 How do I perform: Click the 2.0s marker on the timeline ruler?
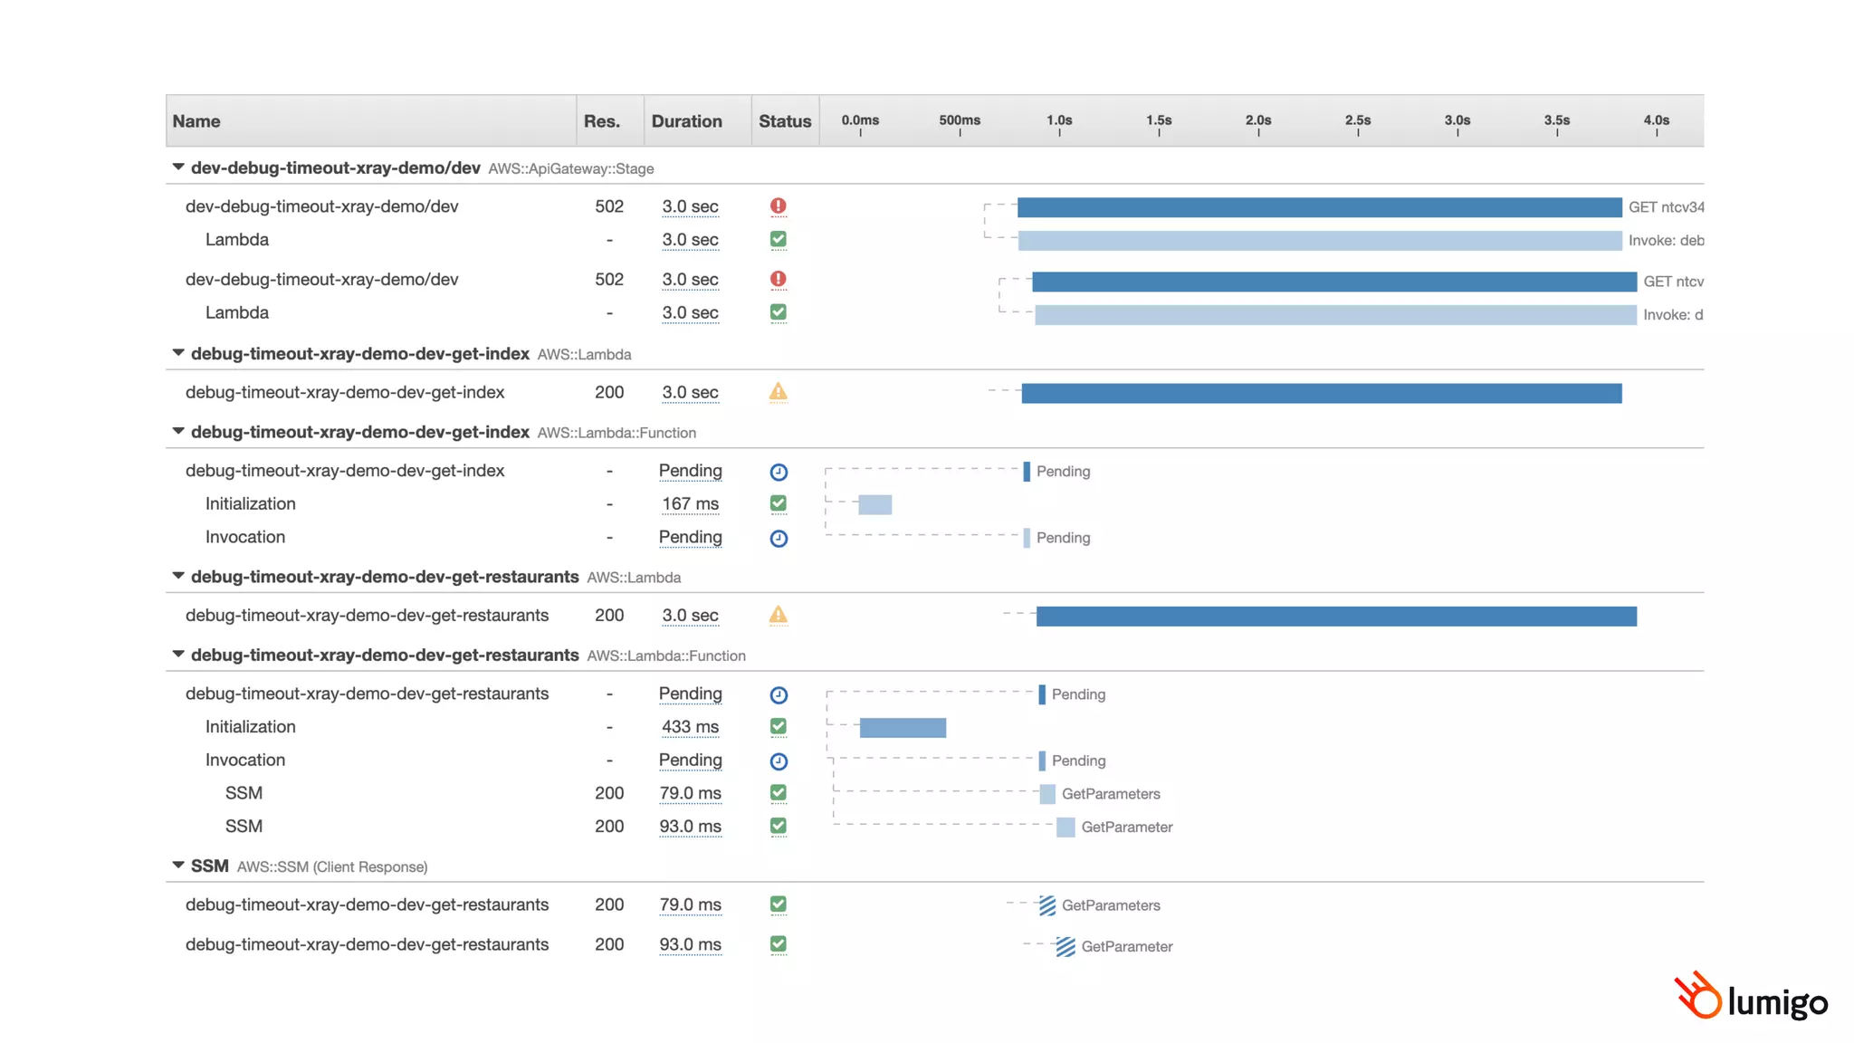[x=1257, y=121]
